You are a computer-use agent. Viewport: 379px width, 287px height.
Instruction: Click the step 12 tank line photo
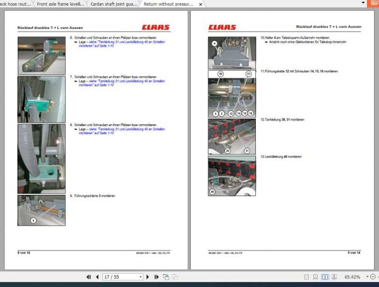[232, 136]
